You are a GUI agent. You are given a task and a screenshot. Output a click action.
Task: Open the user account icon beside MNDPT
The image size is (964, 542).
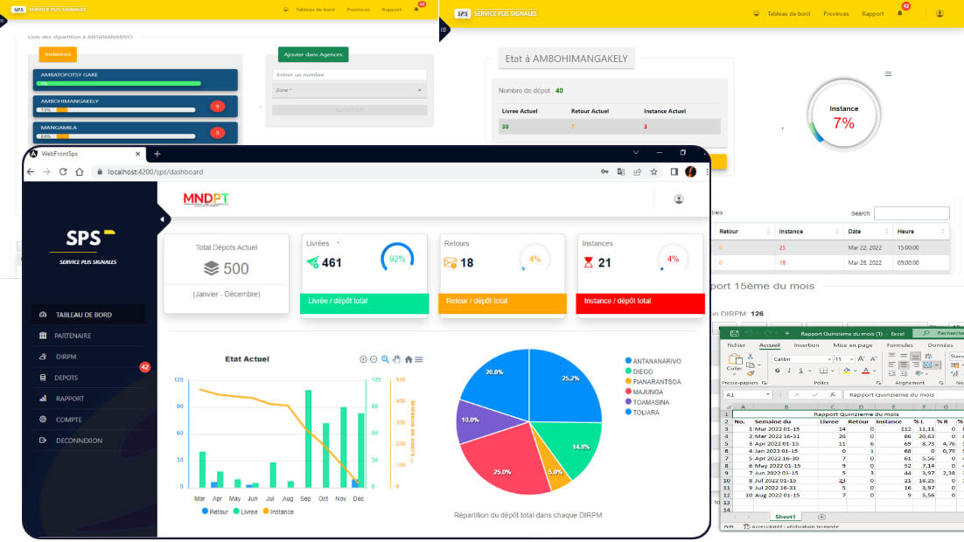(678, 199)
